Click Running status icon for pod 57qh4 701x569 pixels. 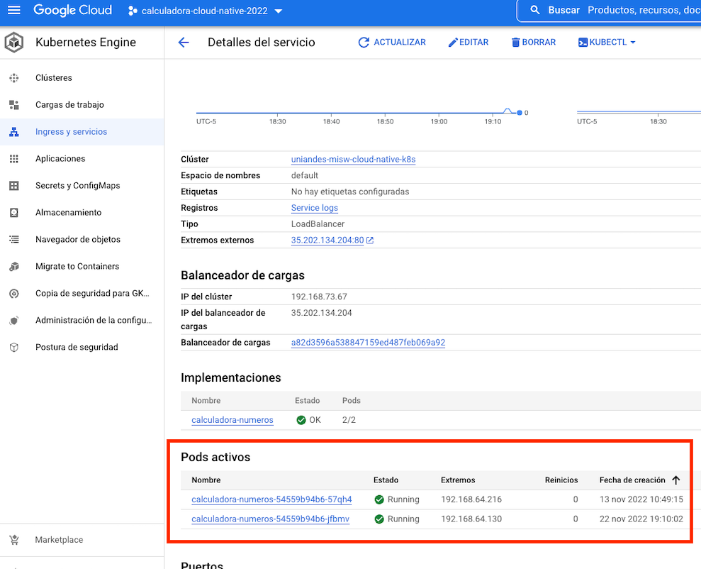point(379,499)
